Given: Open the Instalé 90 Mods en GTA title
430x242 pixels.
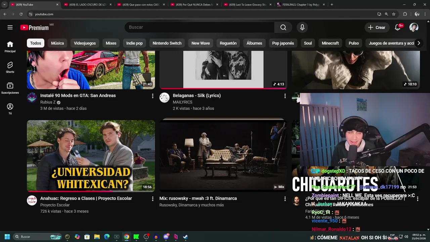Looking at the screenshot, I should click(78, 95).
